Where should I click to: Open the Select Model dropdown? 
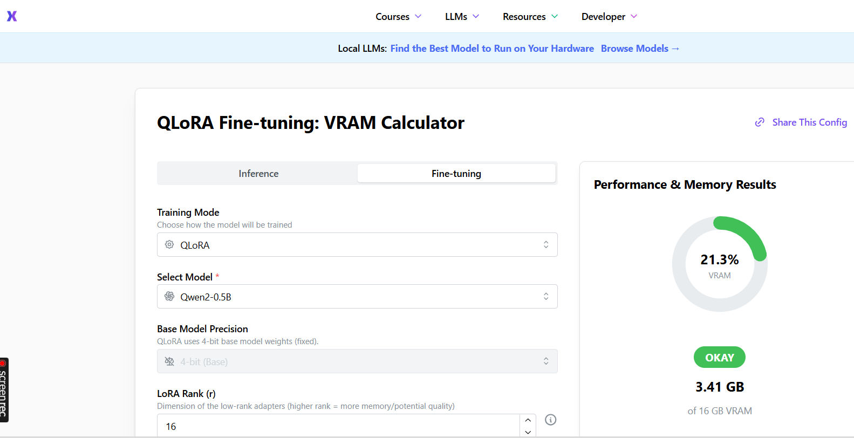pyautogui.click(x=357, y=297)
